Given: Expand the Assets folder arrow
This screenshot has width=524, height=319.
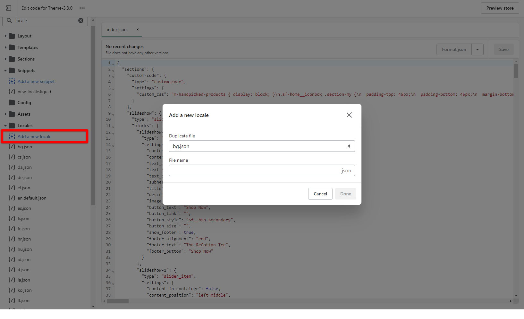Looking at the screenshot, I should 5,114.
